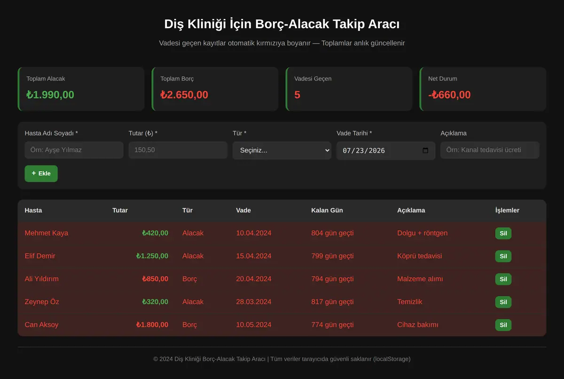
Task: Click the 817 gün geçti cell
Action: click(332, 301)
